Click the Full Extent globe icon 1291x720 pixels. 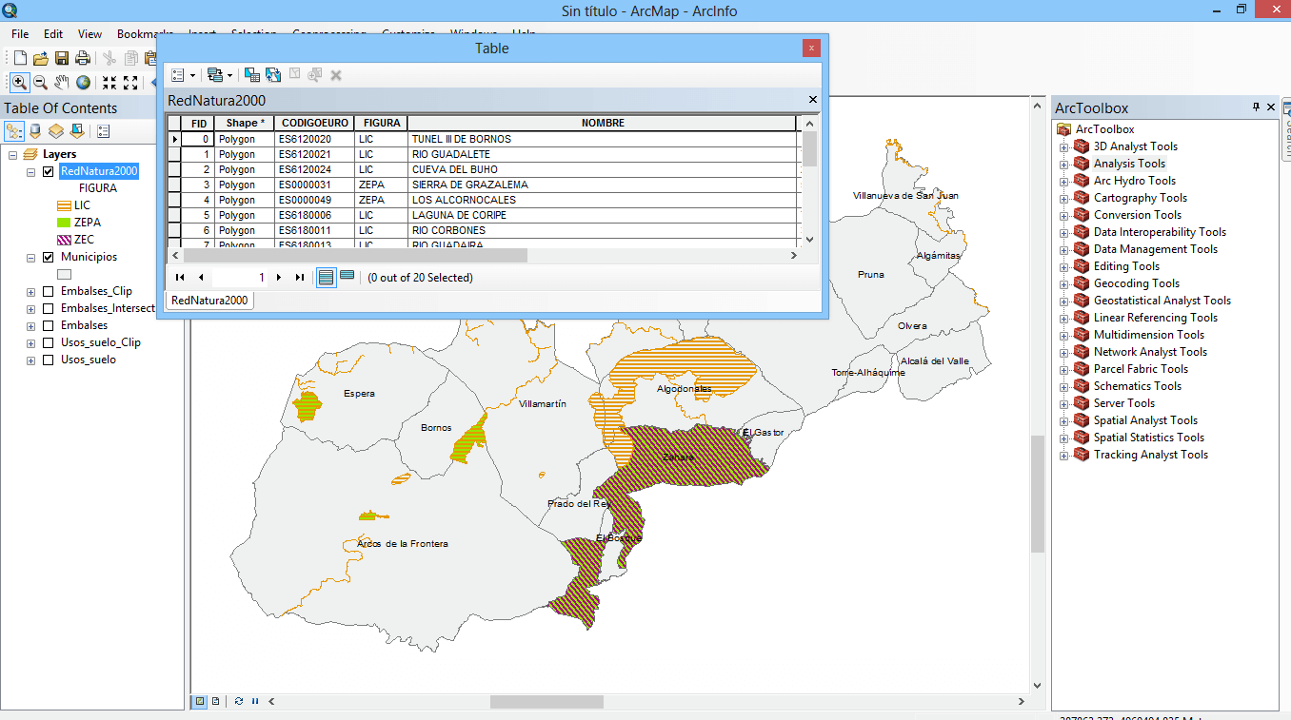(84, 83)
